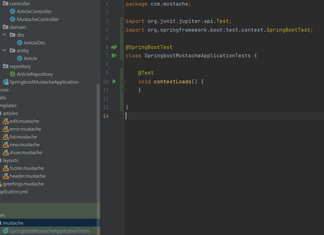
Task: Click the controller package folder icon
Action: point(6,3)
